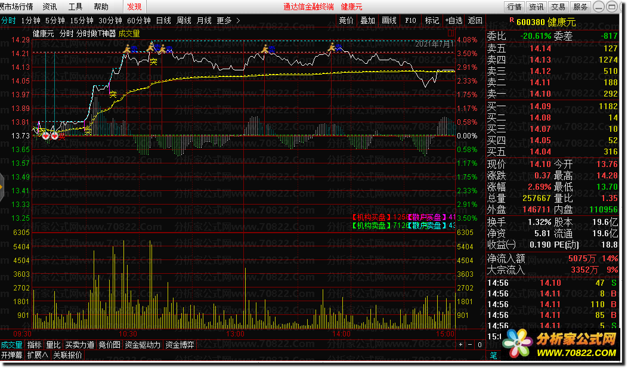Click the red R marker beside stock code 600380

coord(512,20)
